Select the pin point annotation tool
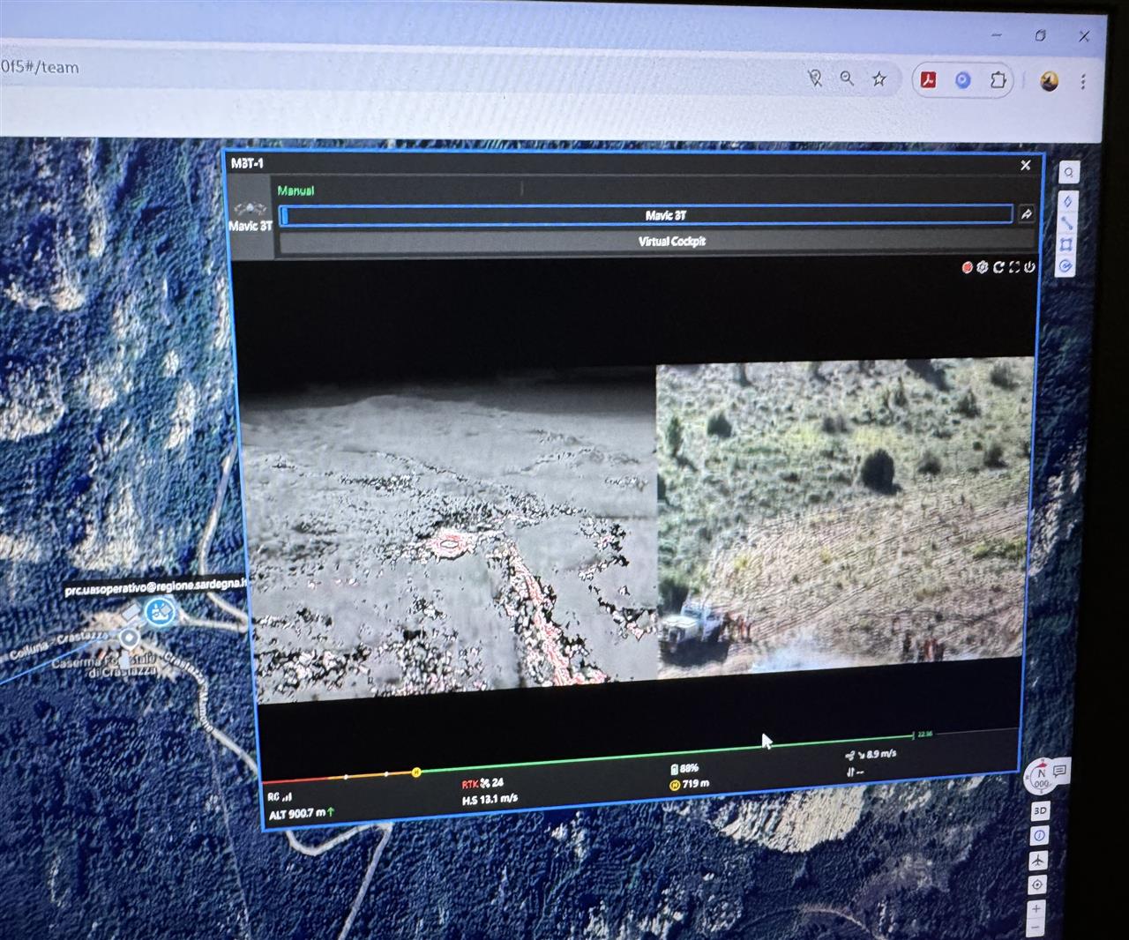Screen dimensions: 1129x940 click(1068, 202)
